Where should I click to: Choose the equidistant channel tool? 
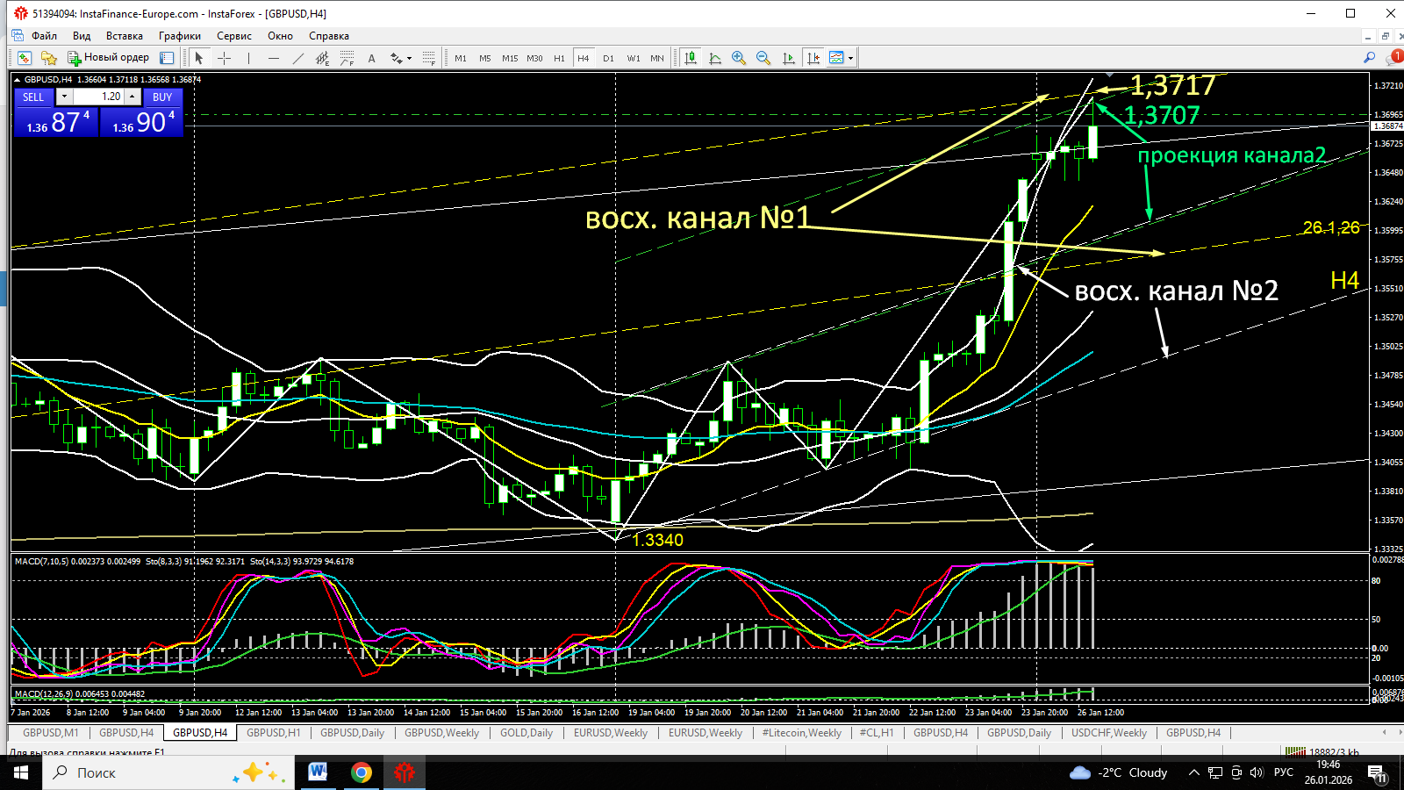click(x=323, y=58)
